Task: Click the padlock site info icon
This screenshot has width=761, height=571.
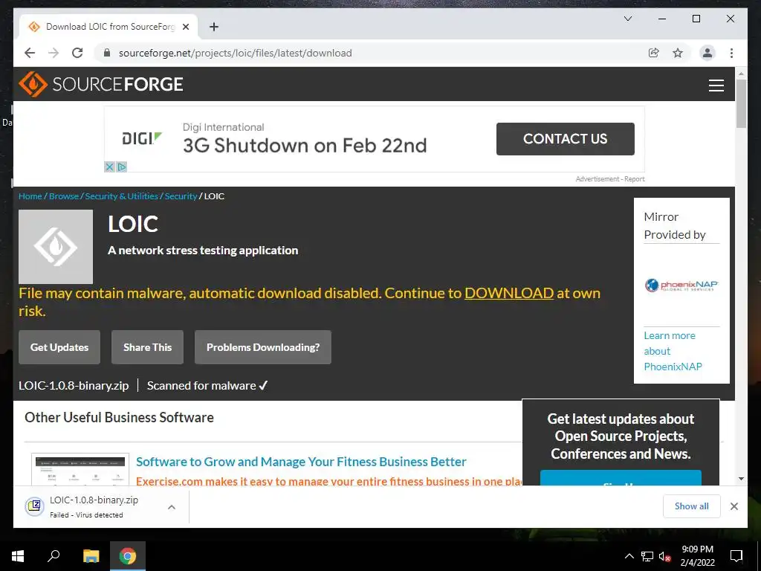Action: pyautogui.click(x=107, y=53)
